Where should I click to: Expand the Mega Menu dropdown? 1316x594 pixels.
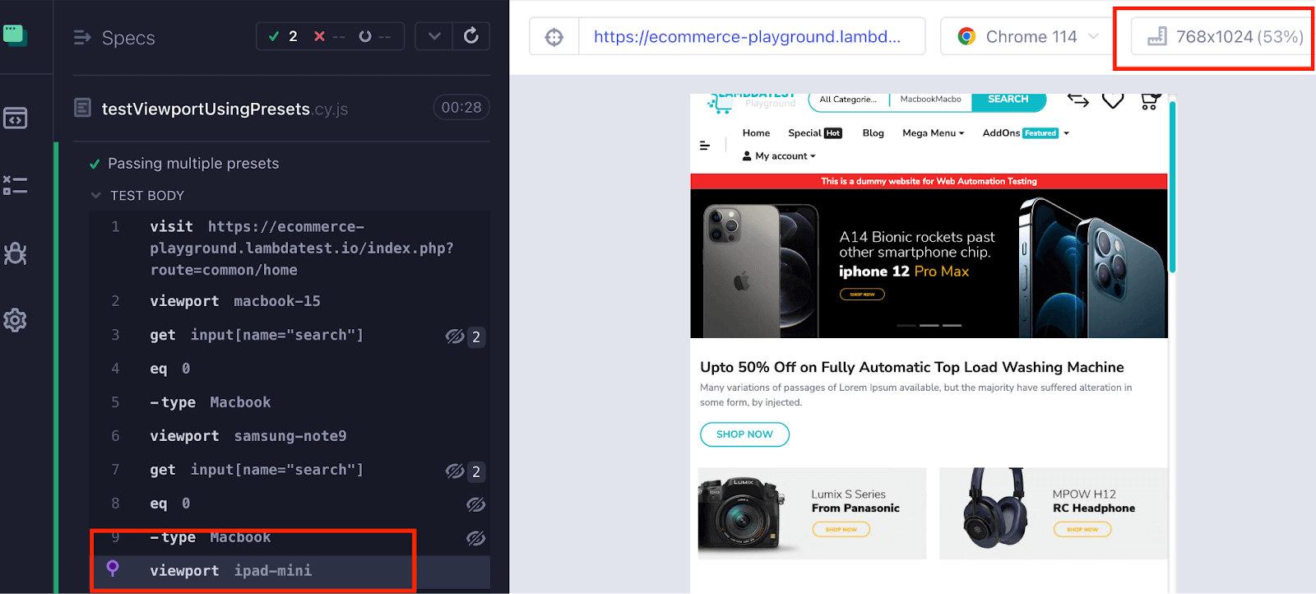[x=933, y=133]
